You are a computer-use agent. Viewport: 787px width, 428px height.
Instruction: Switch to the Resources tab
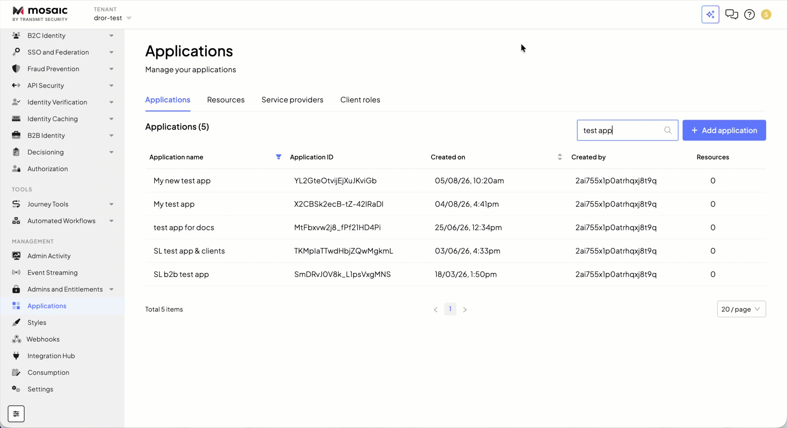pos(226,100)
